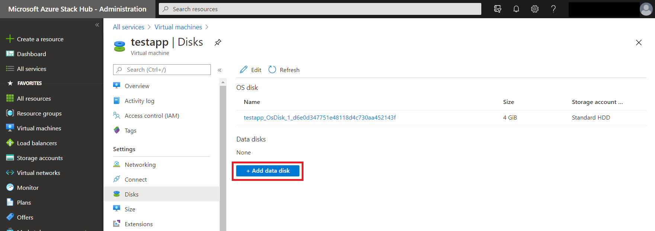Open portal settings gear icon
Viewport: 655px width, 231px height.
535,9
